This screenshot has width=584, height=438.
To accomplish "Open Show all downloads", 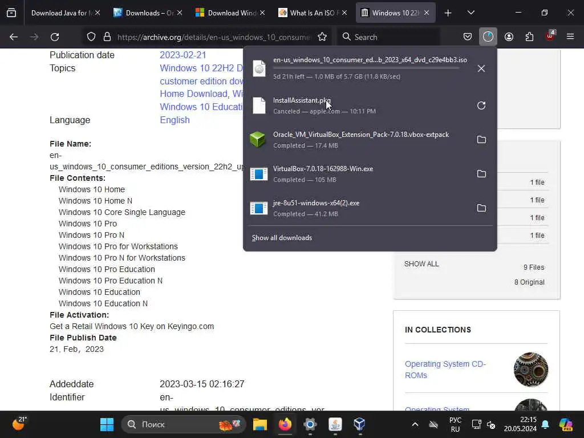I will point(282,238).
